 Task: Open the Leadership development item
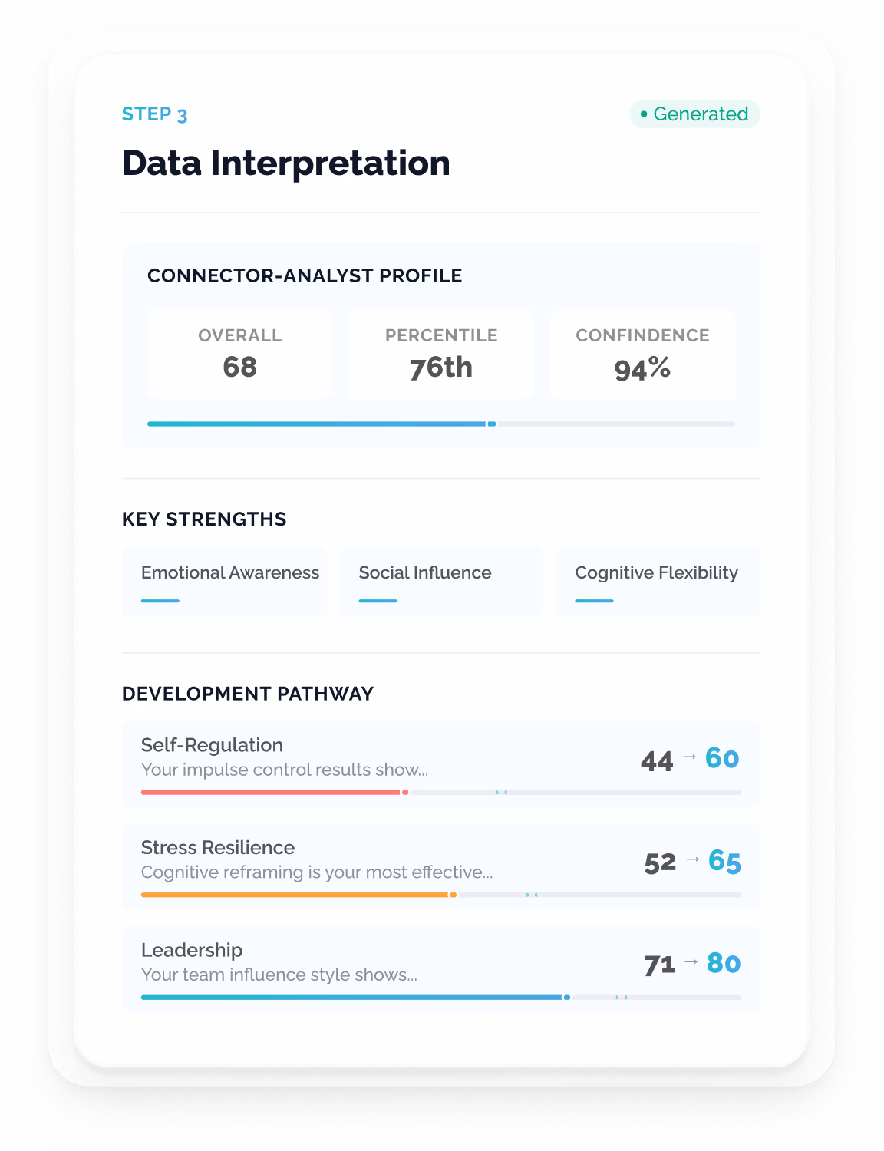click(441, 969)
